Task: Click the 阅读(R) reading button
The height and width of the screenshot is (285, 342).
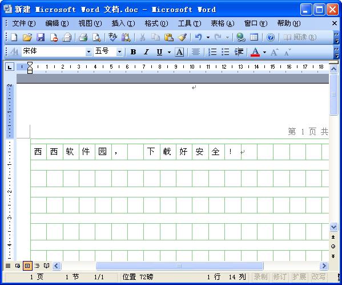Action: [x=300, y=37]
